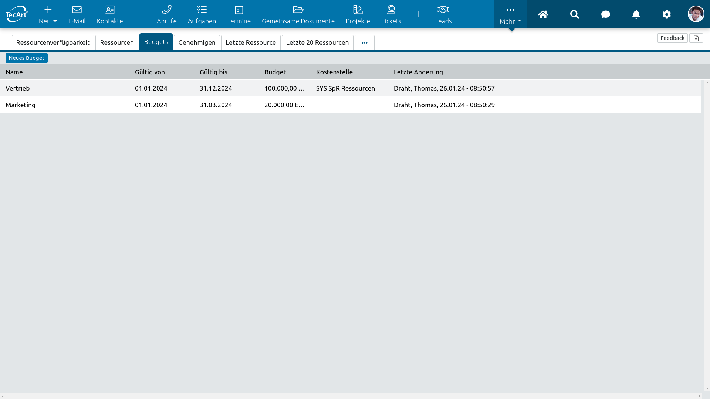
Task: Expand the three-dots tab overflow
Action: (x=365, y=43)
